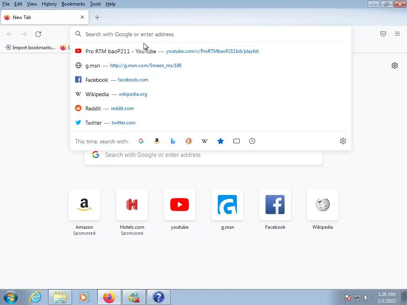The height and width of the screenshot is (305, 407).
Task: Search this time with Google icon
Action: [x=141, y=141]
